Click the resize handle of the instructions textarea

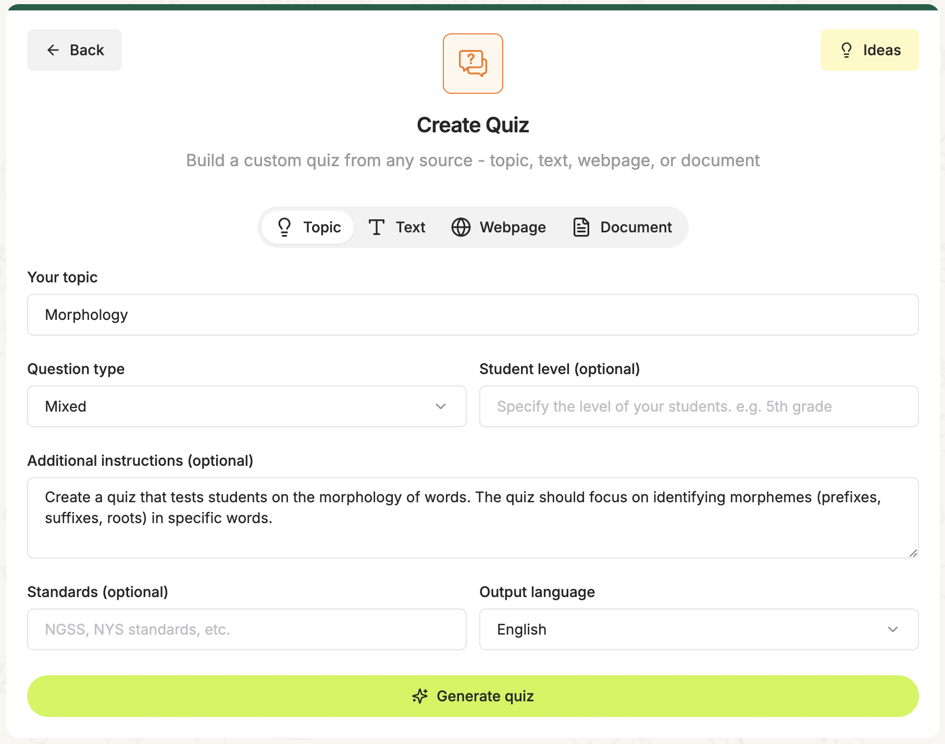click(x=913, y=553)
